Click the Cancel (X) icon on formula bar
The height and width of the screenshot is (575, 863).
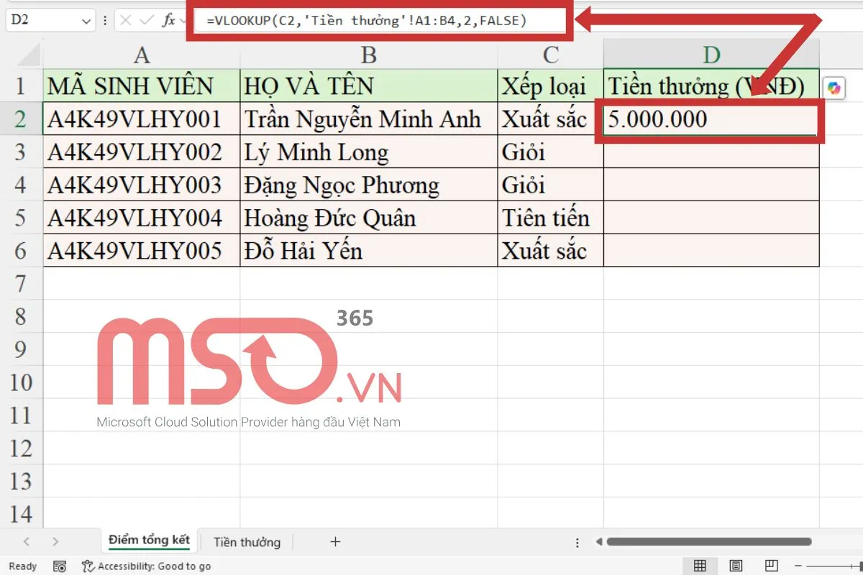[125, 19]
